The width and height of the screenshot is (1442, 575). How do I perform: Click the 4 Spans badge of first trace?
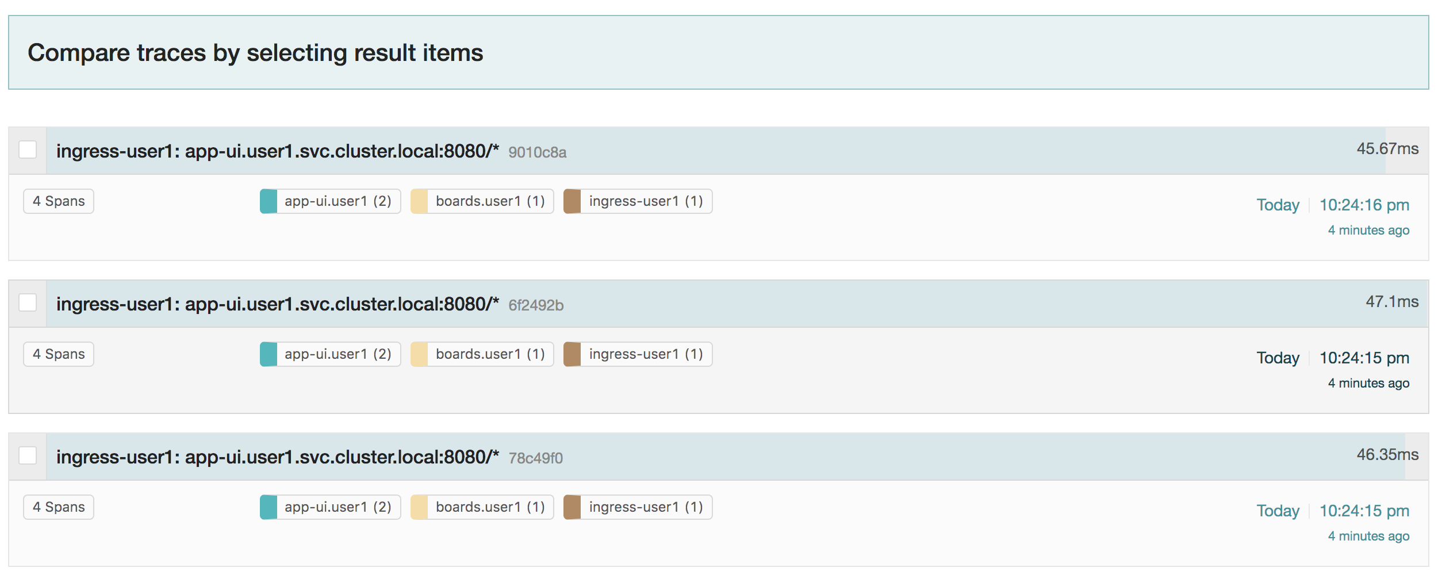[x=59, y=201]
